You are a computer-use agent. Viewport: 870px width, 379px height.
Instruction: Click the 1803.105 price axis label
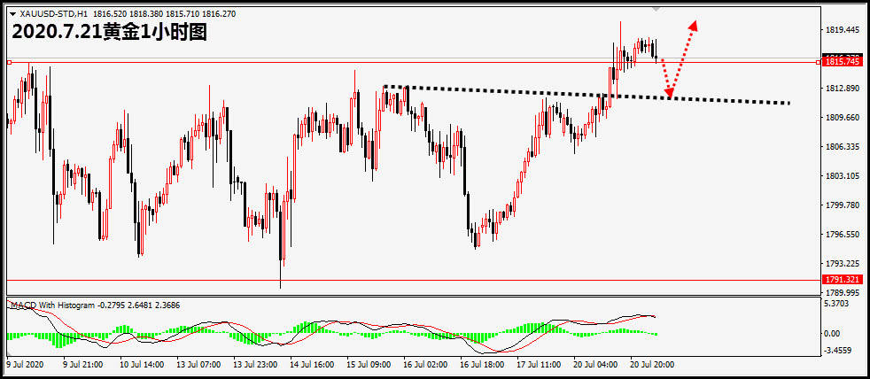pos(842,176)
